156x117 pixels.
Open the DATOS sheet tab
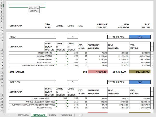point(52,115)
